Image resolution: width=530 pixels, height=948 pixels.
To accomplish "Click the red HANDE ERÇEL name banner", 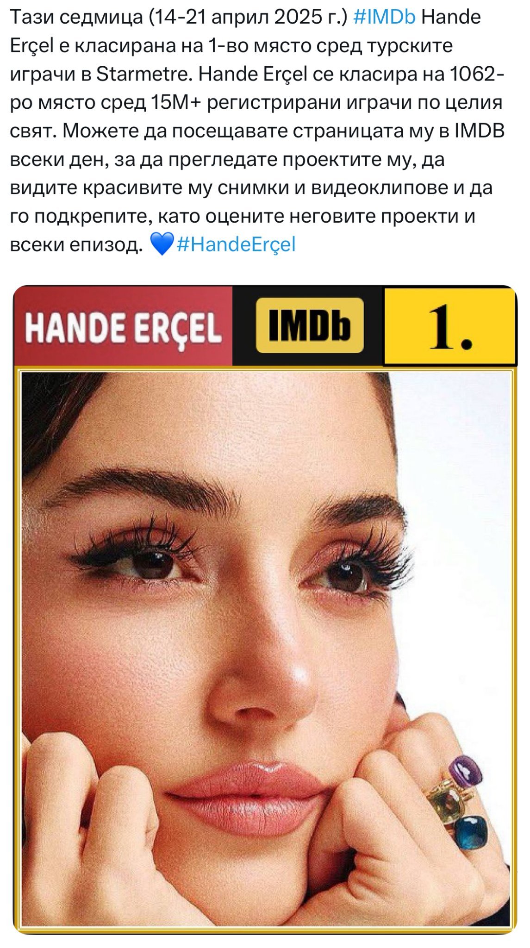I will 123,326.
